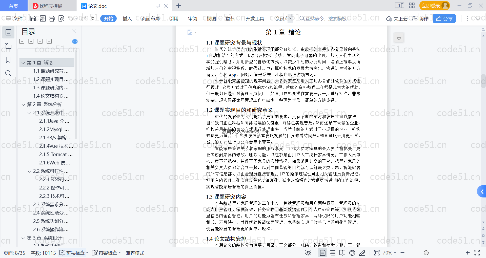Click the app grid icon top right

click(412, 5)
